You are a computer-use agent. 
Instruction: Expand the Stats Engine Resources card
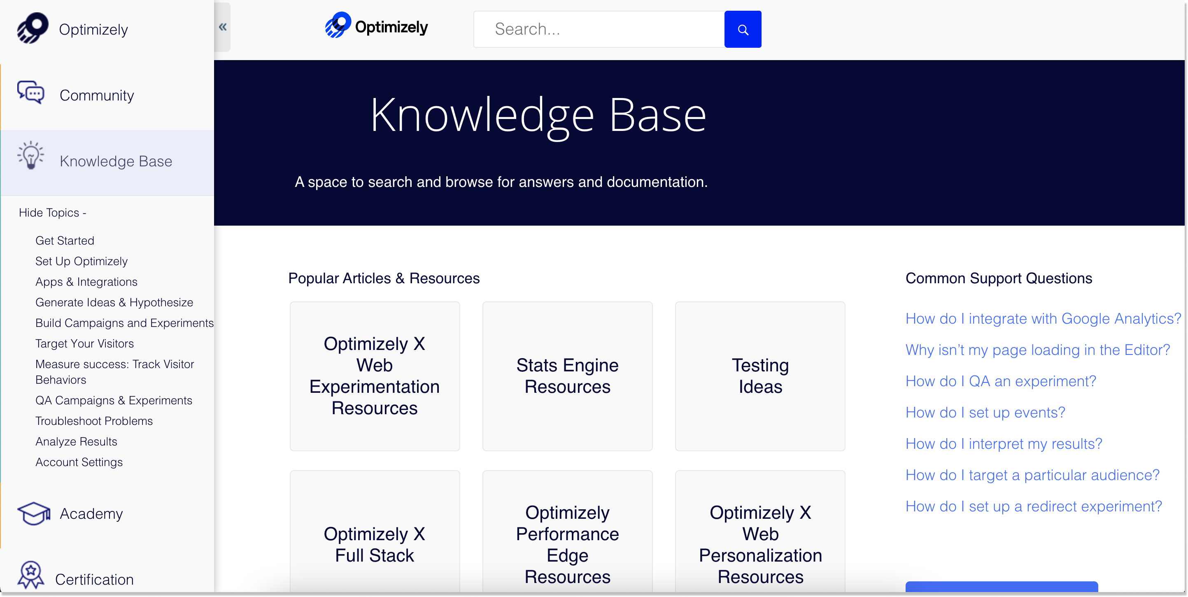(567, 375)
